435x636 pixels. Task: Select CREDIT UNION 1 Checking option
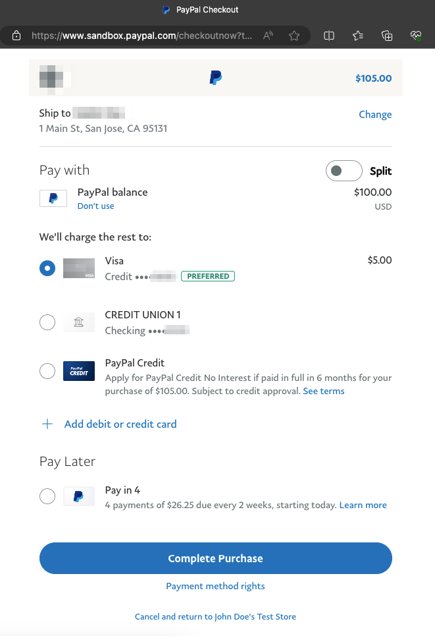[x=47, y=322]
